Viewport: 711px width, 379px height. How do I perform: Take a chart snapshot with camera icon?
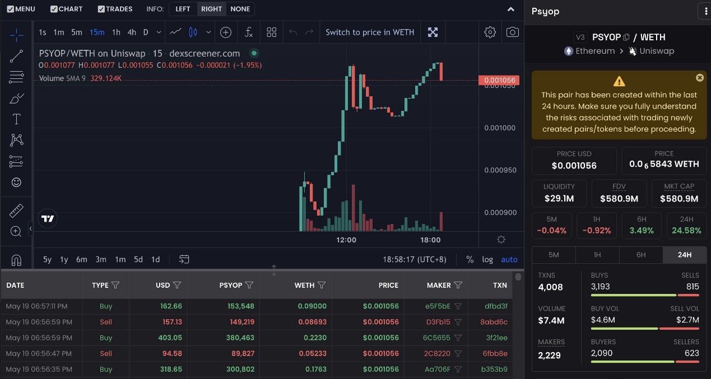pos(512,32)
